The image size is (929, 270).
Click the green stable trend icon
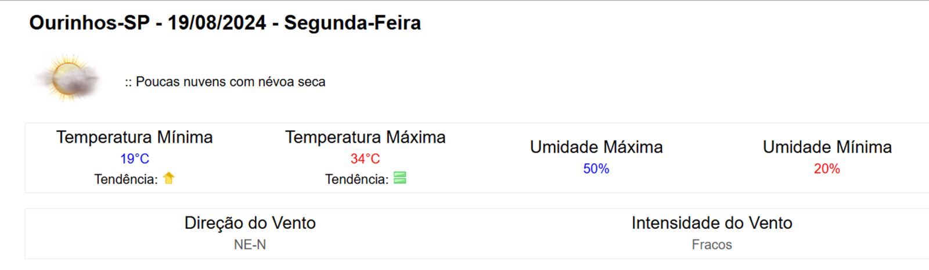tap(399, 178)
